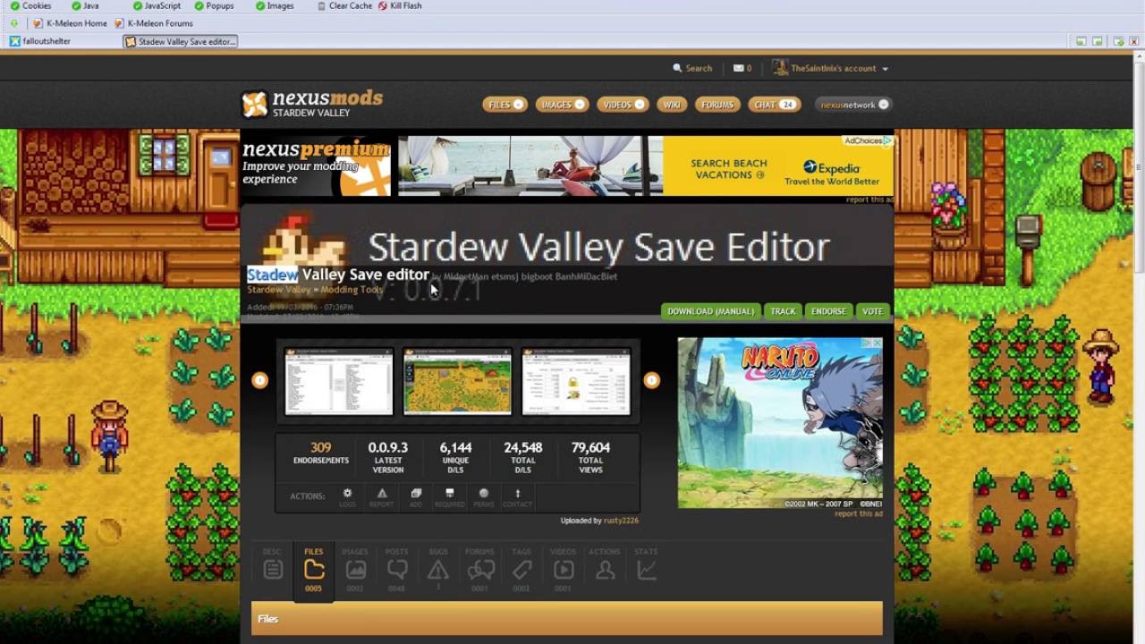Viewport: 1145px width, 644px height.
Task: Click the REPORT warning action icon
Action: [x=382, y=497]
